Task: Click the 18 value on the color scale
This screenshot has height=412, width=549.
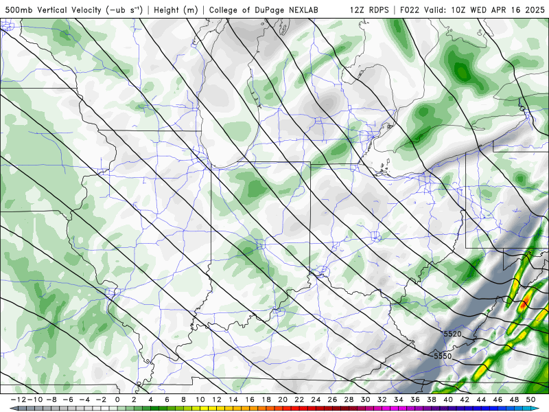Action: point(266,400)
